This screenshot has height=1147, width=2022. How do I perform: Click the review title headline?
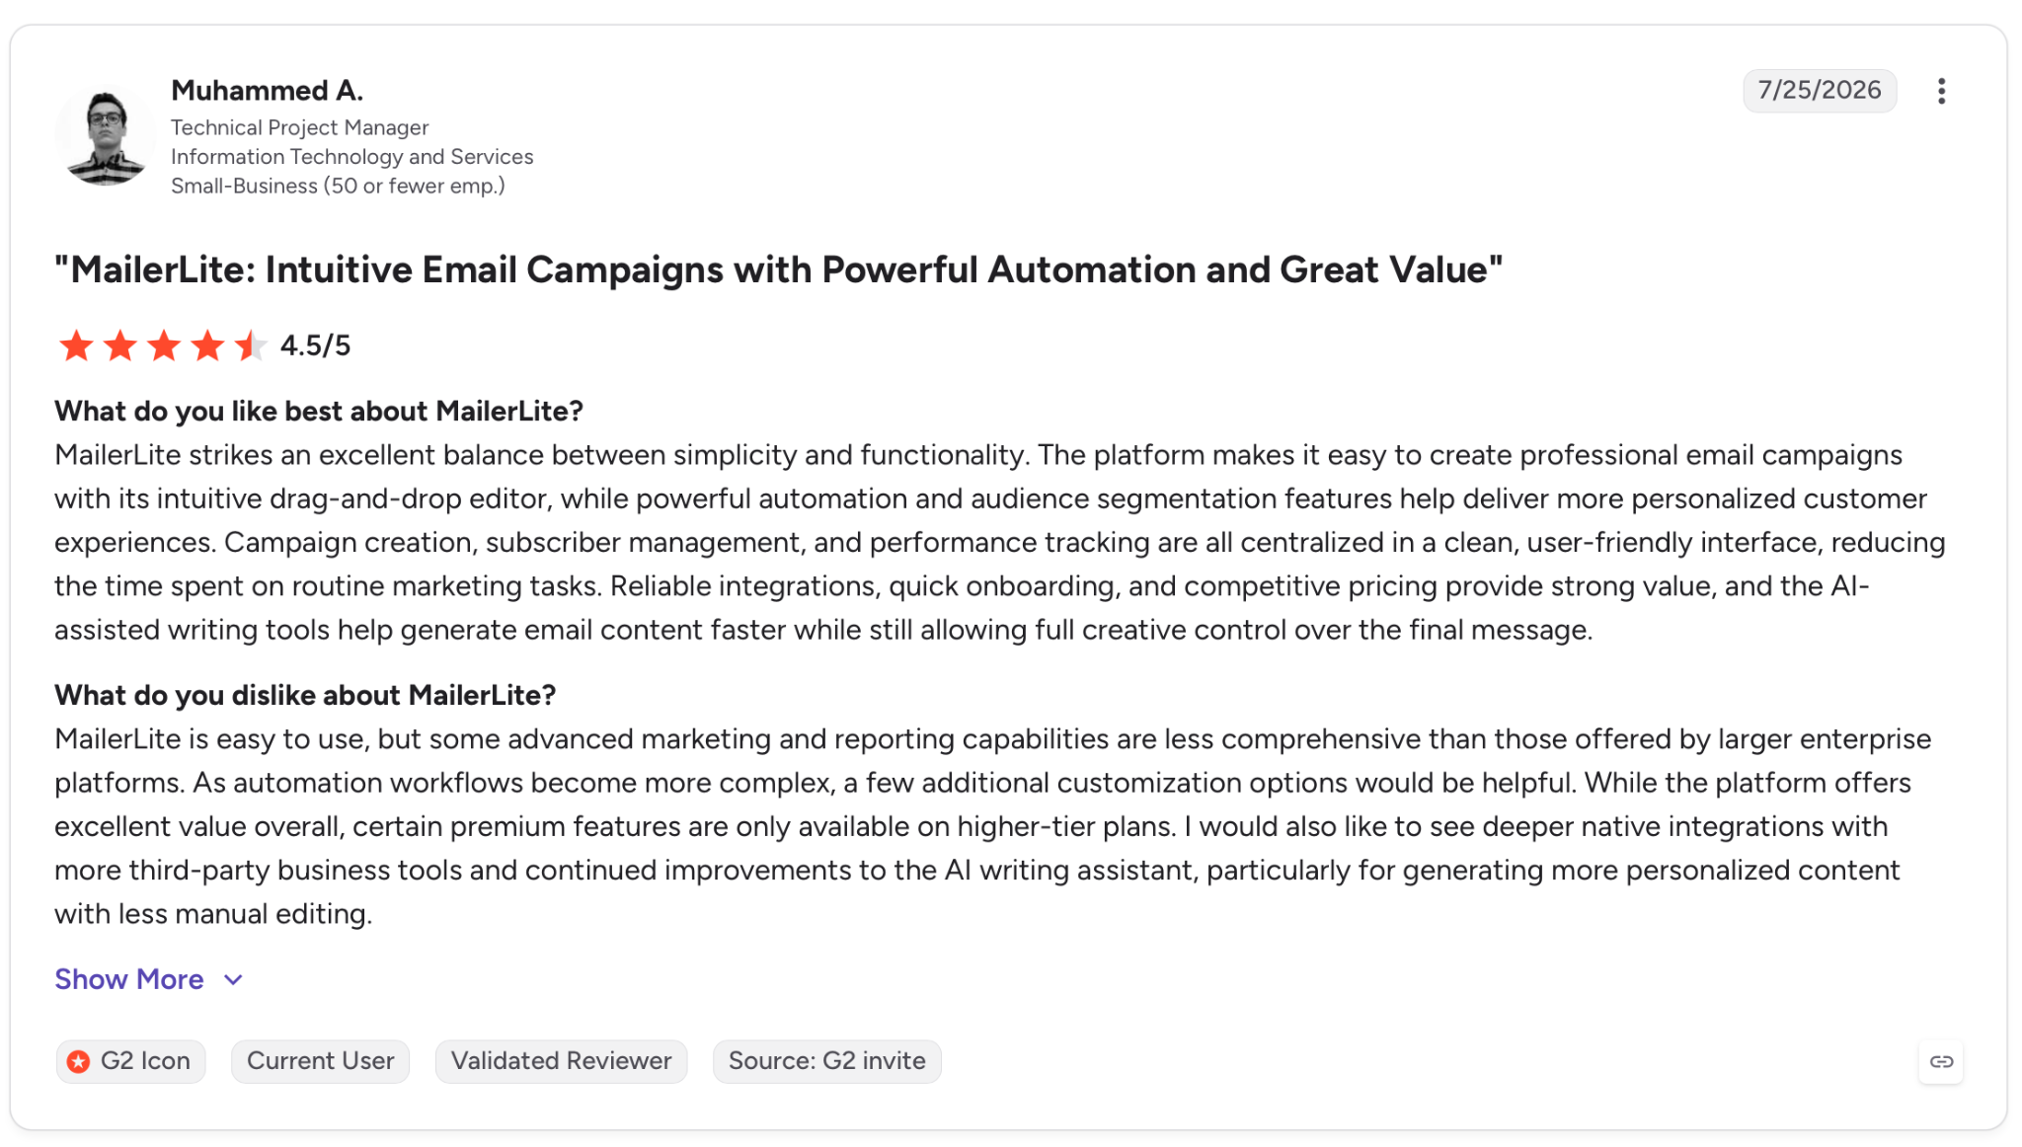click(778, 269)
